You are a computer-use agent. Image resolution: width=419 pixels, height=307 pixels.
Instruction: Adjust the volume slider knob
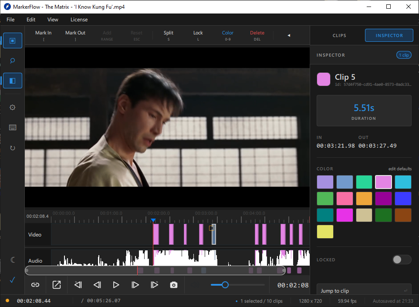click(x=225, y=285)
